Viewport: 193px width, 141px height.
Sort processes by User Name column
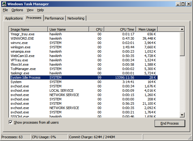68,29
